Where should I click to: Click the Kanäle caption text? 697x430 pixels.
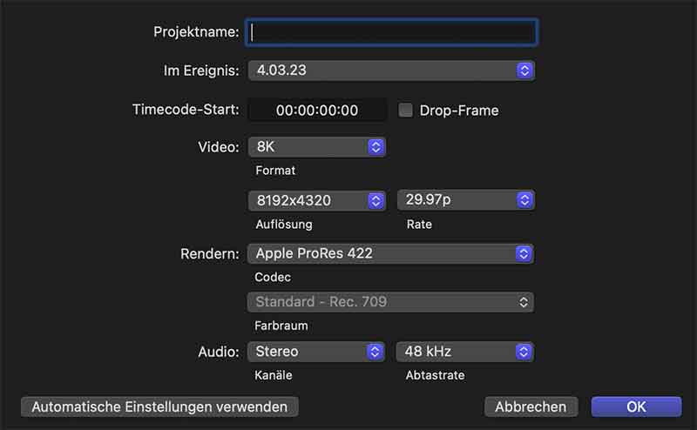click(x=274, y=375)
